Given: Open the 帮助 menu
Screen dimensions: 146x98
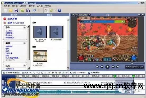Looking at the screenshot, I should 48,6.
